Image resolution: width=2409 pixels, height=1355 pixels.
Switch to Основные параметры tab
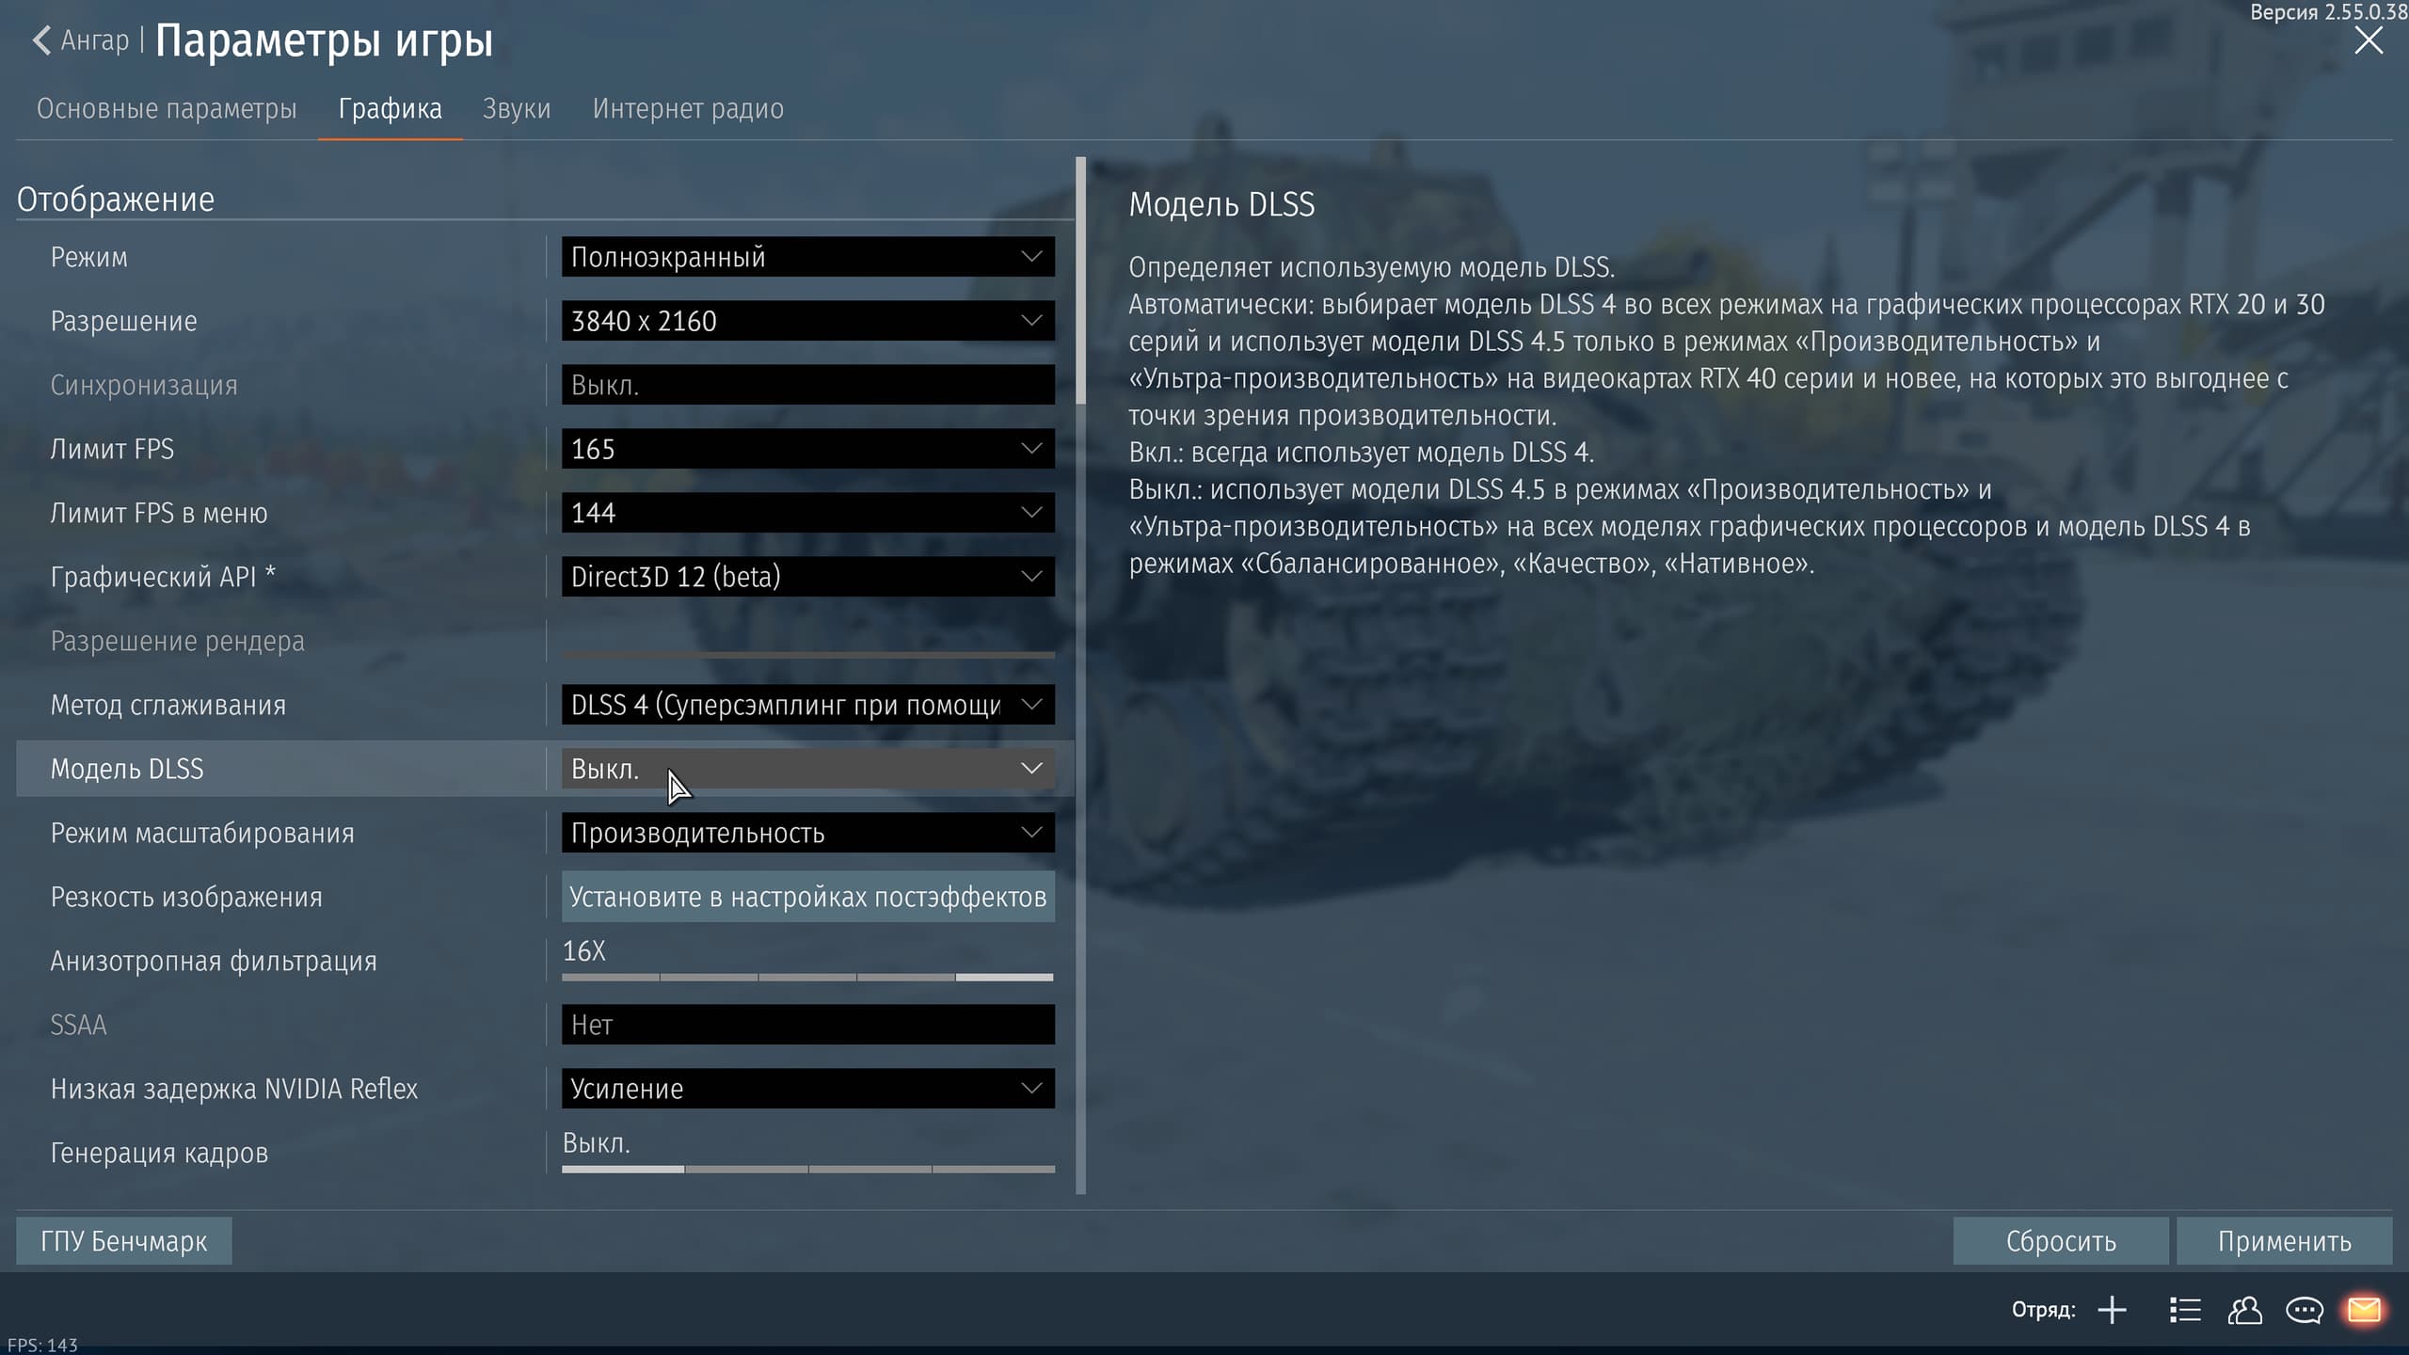[167, 109]
